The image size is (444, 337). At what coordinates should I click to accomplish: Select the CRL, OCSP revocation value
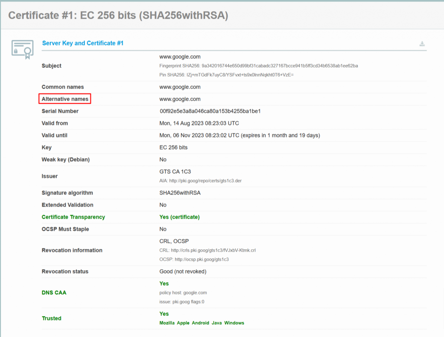click(x=174, y=241)
